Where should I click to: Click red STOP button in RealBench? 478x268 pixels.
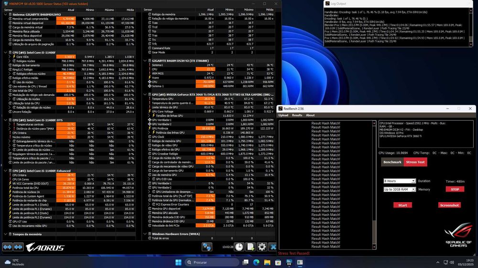click(455, 189)
